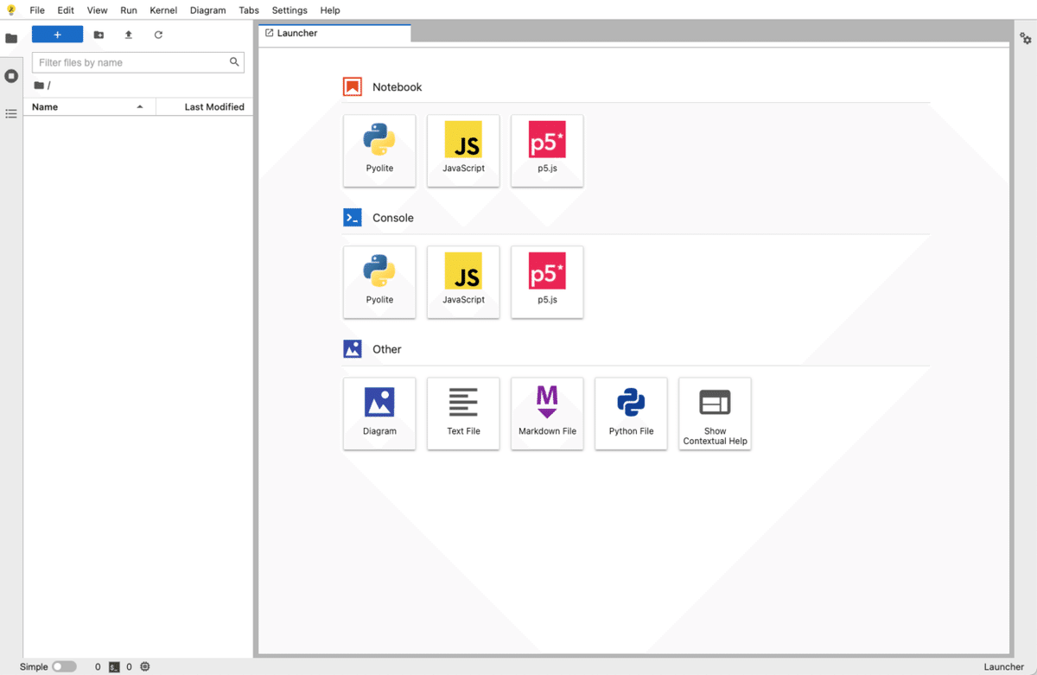Open the File menu

click(x=37, y=10)
